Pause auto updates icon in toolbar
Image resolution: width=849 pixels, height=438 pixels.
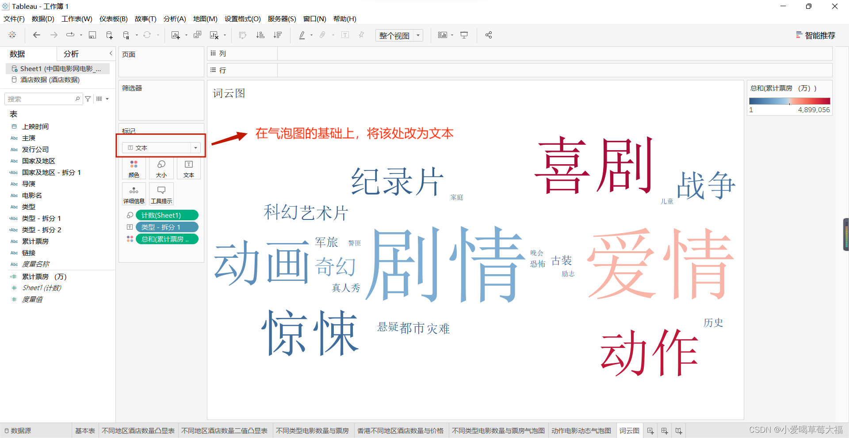(x=126, y=35)
